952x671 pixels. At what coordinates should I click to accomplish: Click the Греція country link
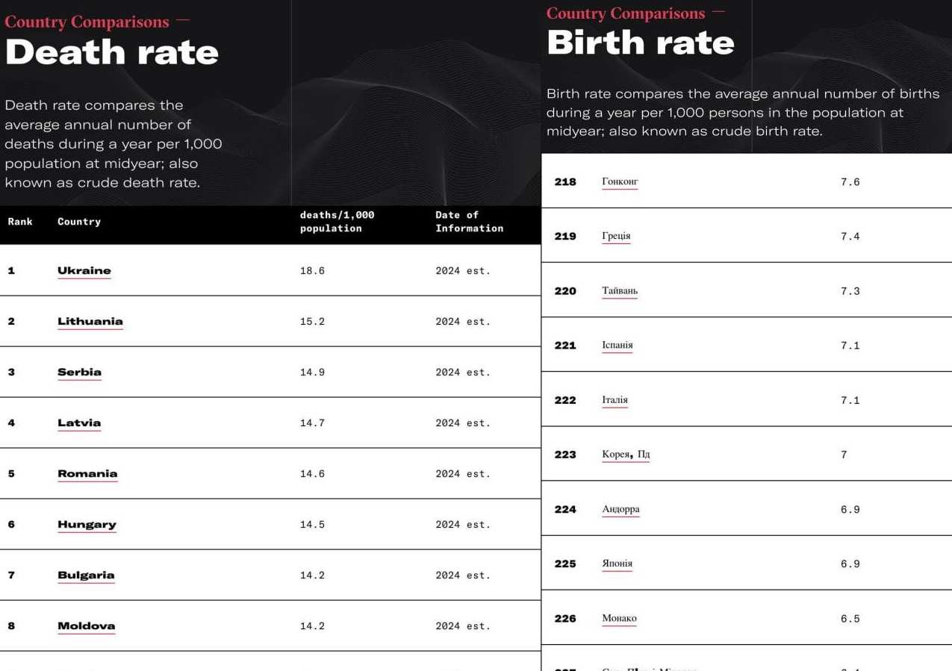point(616,236)
